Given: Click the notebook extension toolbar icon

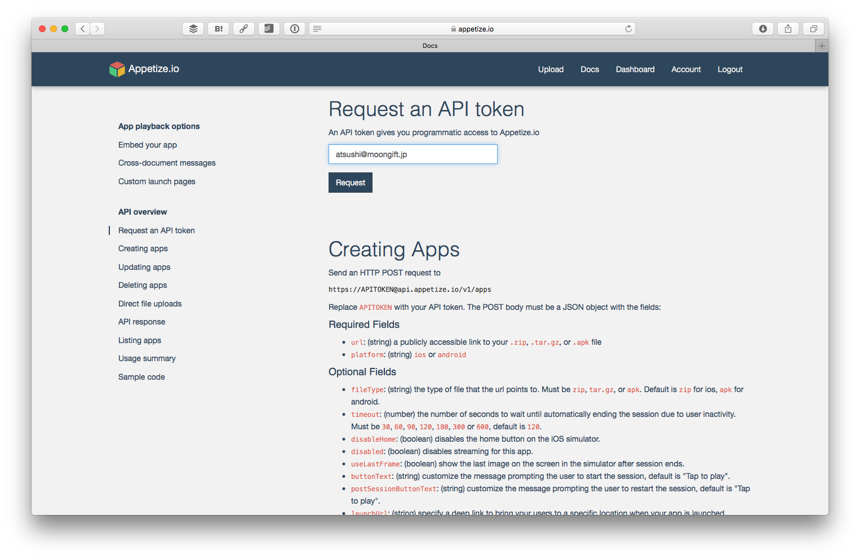Looking at the screenshot, I should (269, 29).
